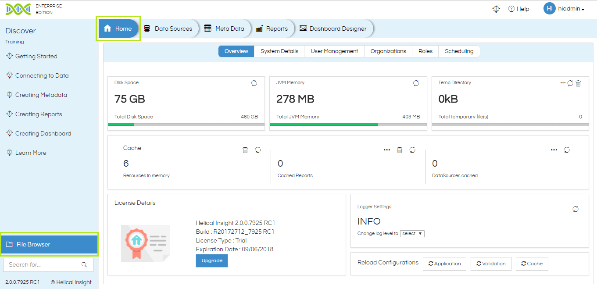Refresh Logger Settings
Image resolution: width=597 pixels, height=289 pixels.
tap(576, 209)
